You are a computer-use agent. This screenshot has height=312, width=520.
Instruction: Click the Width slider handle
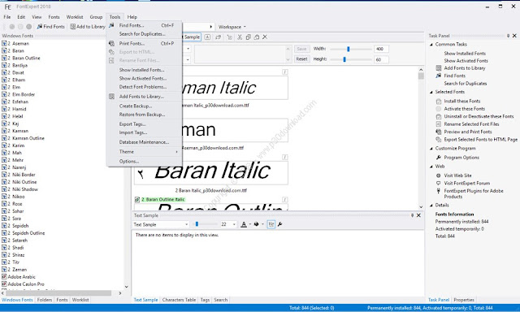pos(349,49)
